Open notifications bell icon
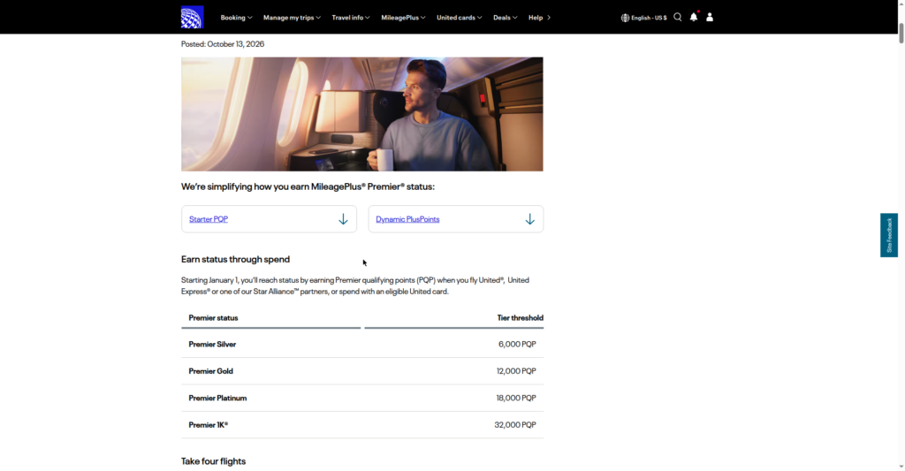The image size is (905, 471). [694, 17]
